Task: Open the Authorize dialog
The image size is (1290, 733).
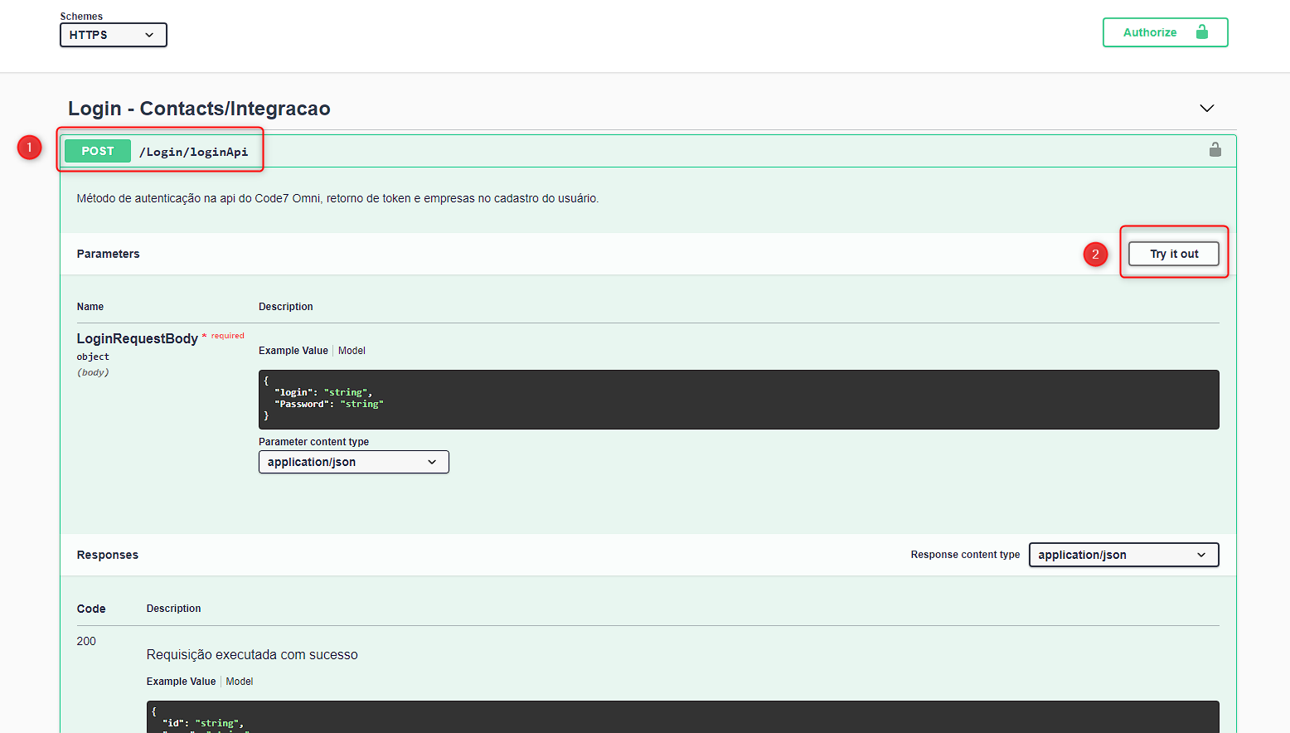Action: pos(1165,32)
